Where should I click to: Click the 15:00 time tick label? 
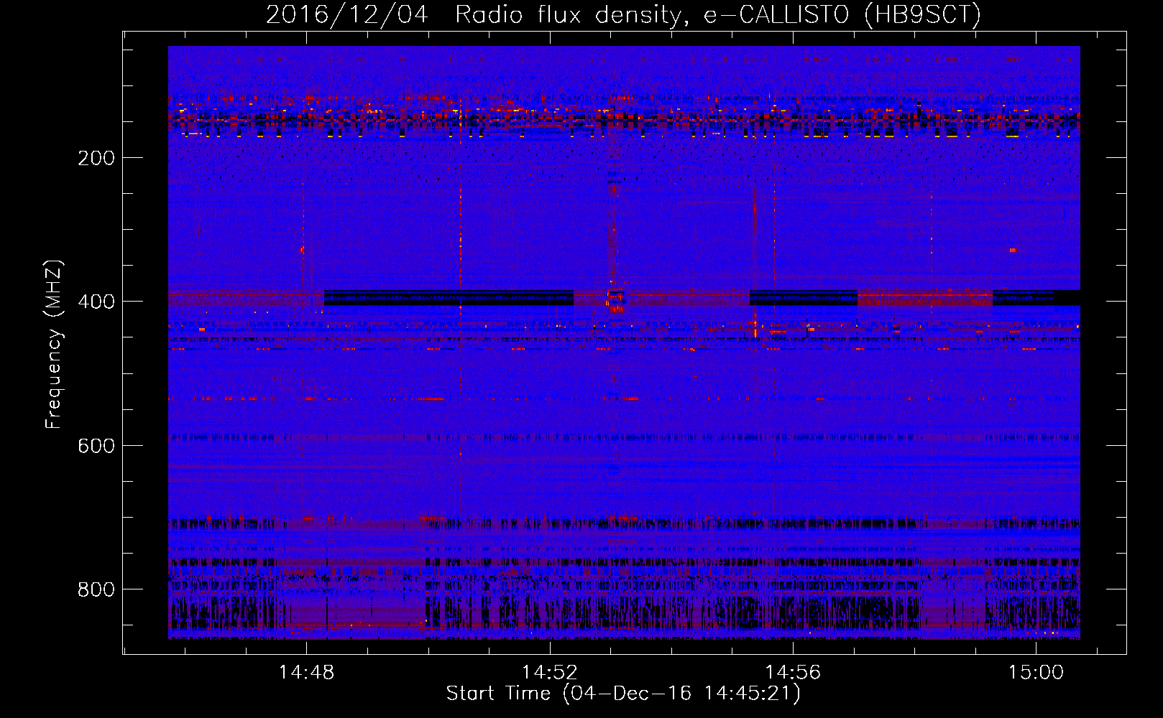click(x=1036, y=672)
